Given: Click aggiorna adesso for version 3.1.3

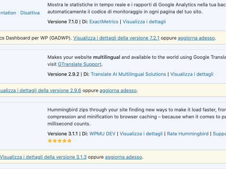Looking at the screenshot, I should (123, 157).
